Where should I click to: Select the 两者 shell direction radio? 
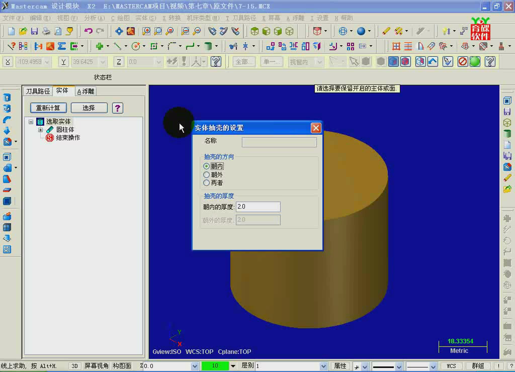pos(206,183)
